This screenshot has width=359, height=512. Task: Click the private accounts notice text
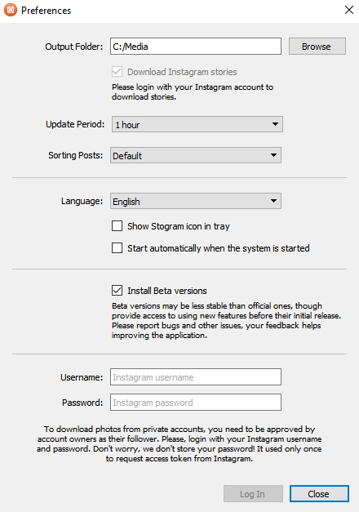point(179,443)
